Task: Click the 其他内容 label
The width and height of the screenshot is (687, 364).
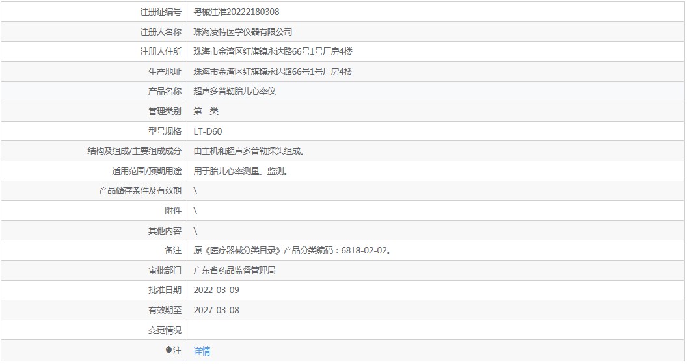Action: 165,231
